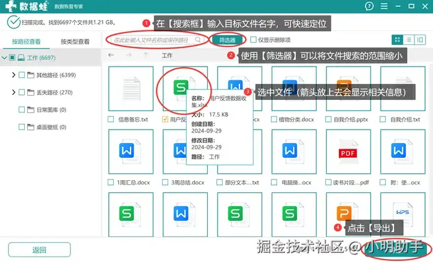
Task: Click folder icon of 丢失路径
Action: coord(31,93)
